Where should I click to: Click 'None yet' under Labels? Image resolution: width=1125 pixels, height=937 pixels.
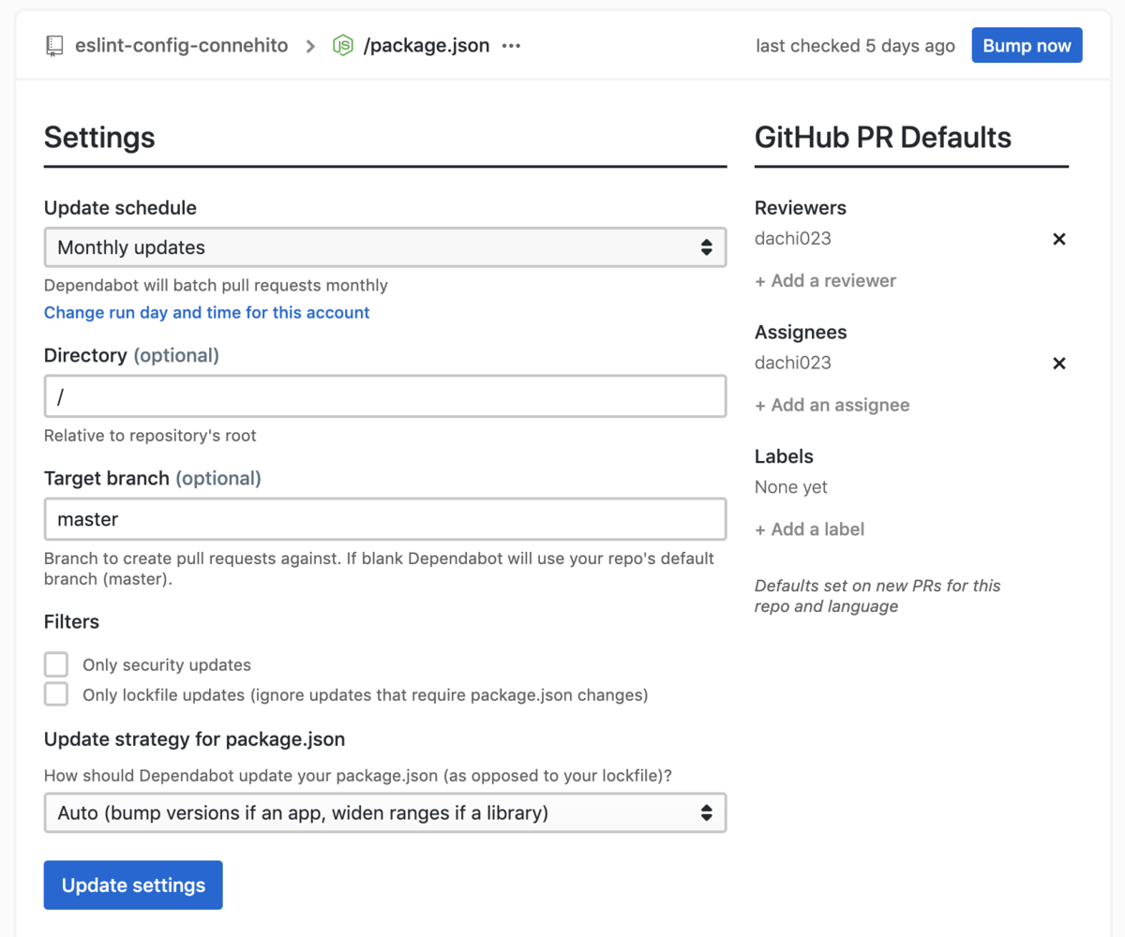pos(791,487)
